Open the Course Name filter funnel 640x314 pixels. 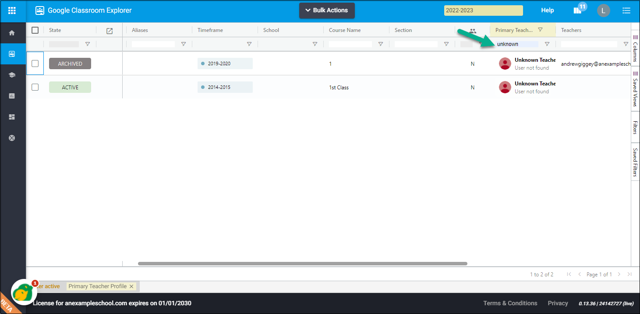click(x=381, y=44)
